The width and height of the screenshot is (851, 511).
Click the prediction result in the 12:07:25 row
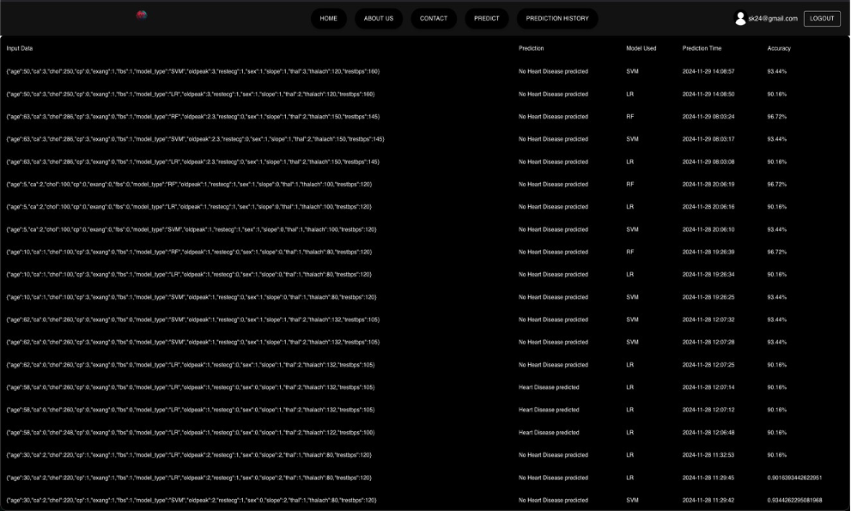(x=553, y=365)
